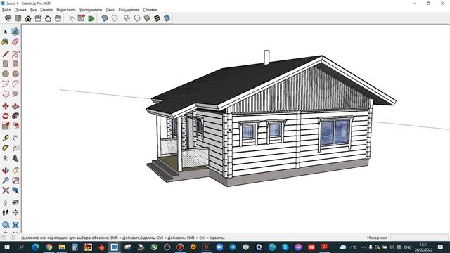The height and width of the screenshot is (253, 450).
Task: Select the Protractor tool
Action: click(6, 148)
